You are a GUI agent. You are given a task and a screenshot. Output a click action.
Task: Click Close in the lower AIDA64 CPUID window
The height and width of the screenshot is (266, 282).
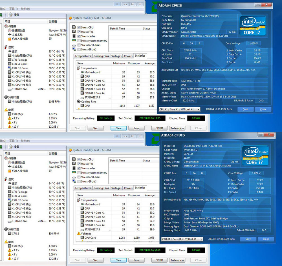(266, 239)
